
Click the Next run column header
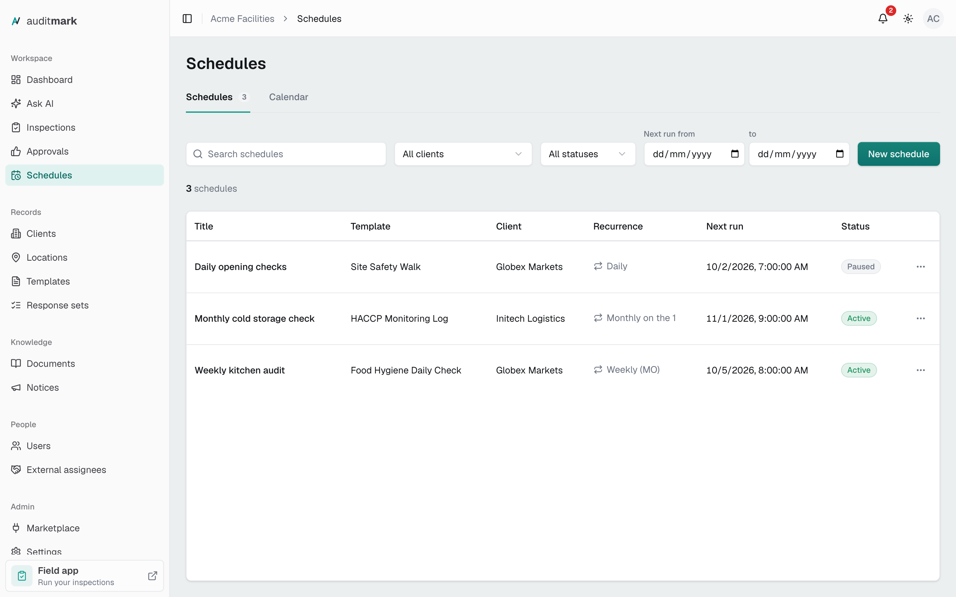(x=725, y=226)
